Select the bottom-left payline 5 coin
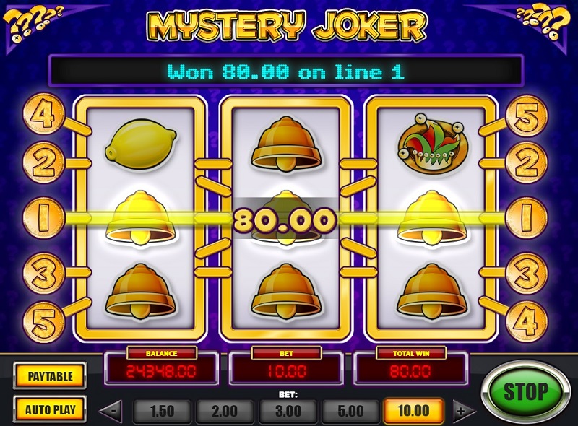The height and width of the screenshot is (426, 578). 44,323
